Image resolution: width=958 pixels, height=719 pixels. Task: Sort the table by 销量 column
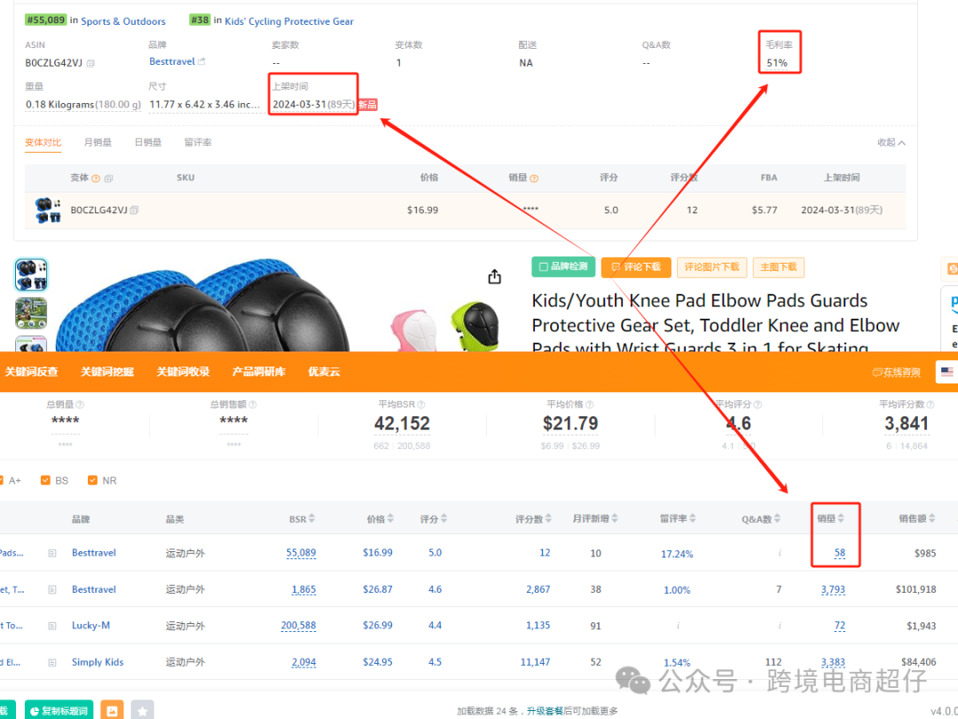pyautogui.click(x=830, y=519)
